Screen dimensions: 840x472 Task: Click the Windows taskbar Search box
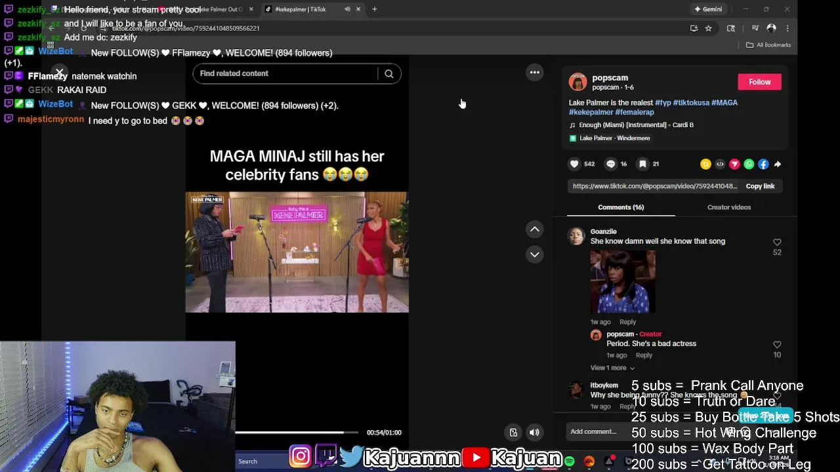tap(247, 462)
